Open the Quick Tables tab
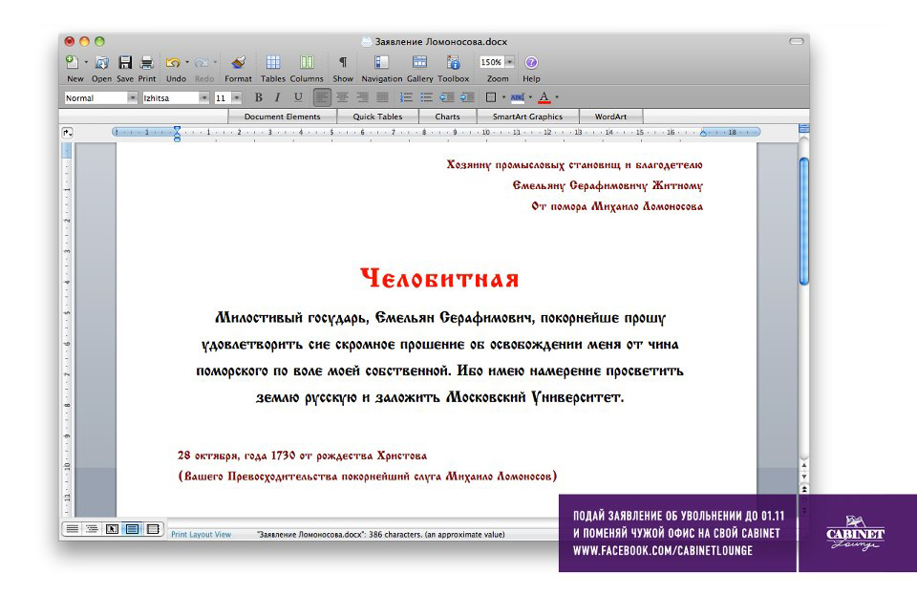The height and width of the screenshot is (616, 917). point(377,117)
